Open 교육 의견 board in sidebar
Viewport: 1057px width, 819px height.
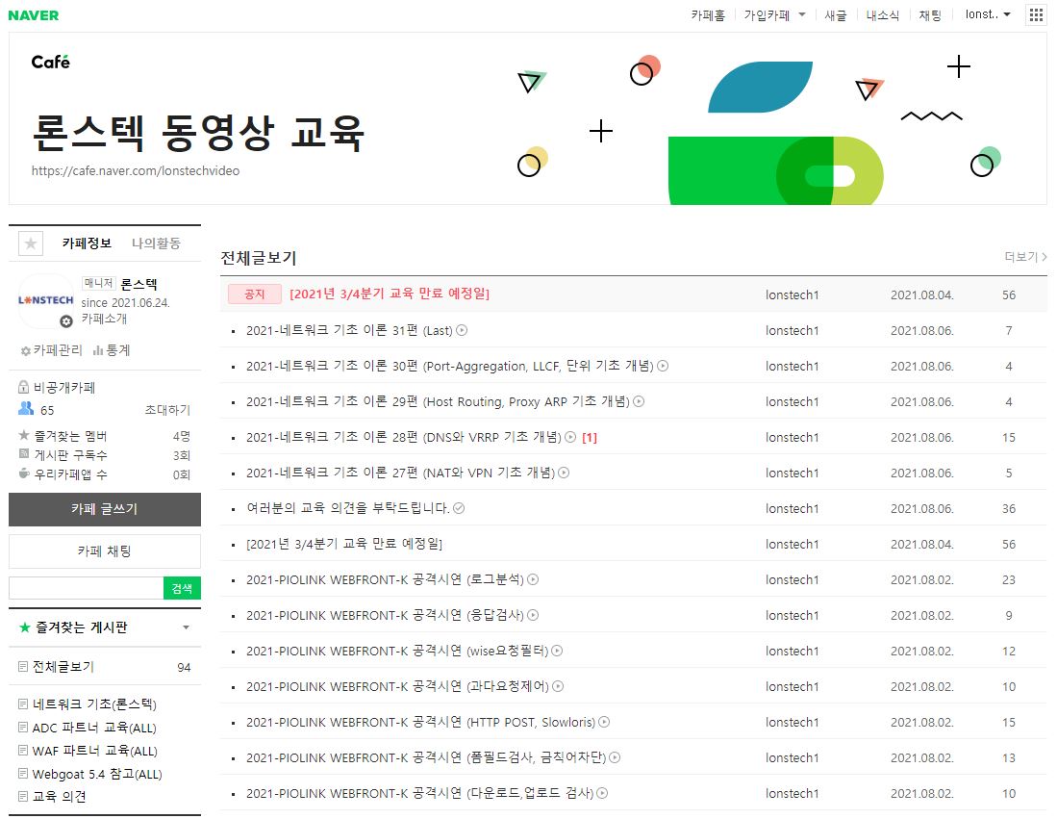pyautogui.click(x=60, y=796)
